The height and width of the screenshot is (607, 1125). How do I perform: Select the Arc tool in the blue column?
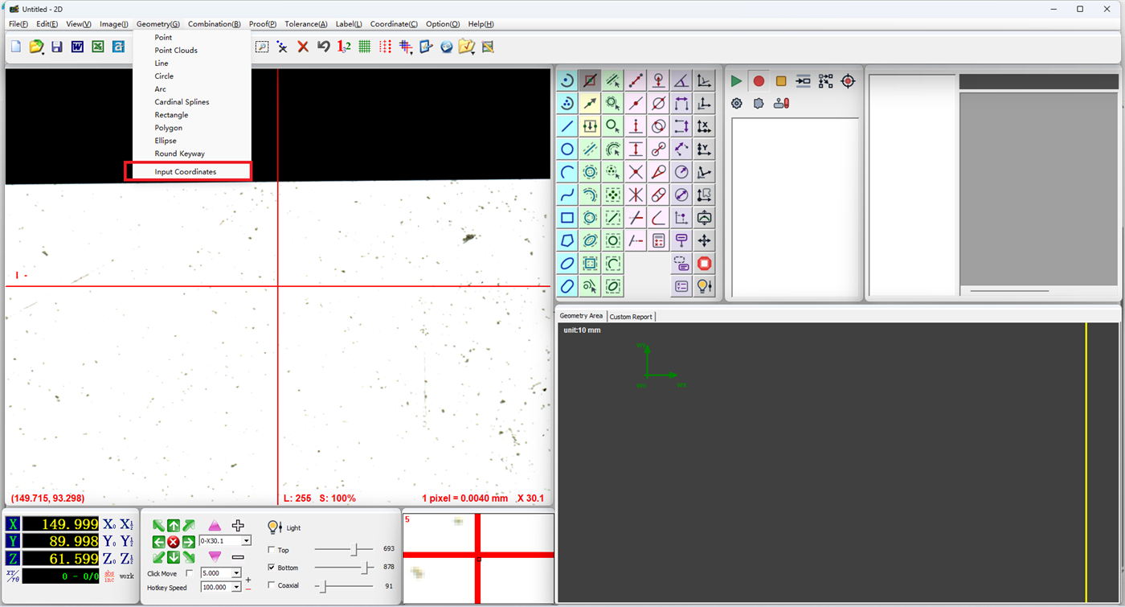coord(567,172)
